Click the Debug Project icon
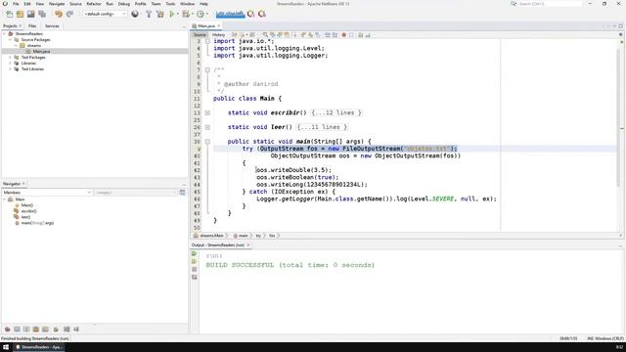Image resolution: width=626 pixels, height=352 pixels. coord(186,14)
